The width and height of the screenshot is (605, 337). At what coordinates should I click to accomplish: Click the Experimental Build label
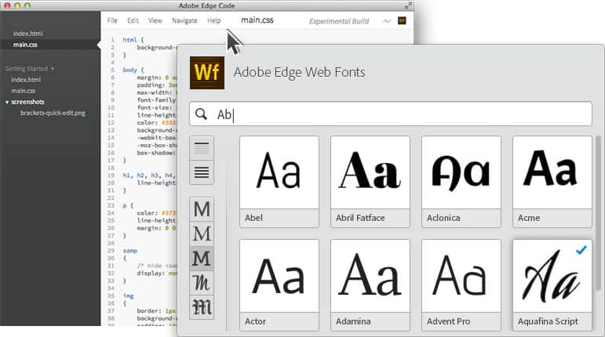coord(339,21)
